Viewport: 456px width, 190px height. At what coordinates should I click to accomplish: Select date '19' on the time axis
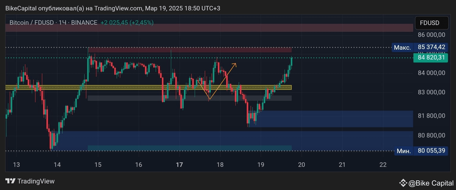pyautogui.click(x=261, y=164)
